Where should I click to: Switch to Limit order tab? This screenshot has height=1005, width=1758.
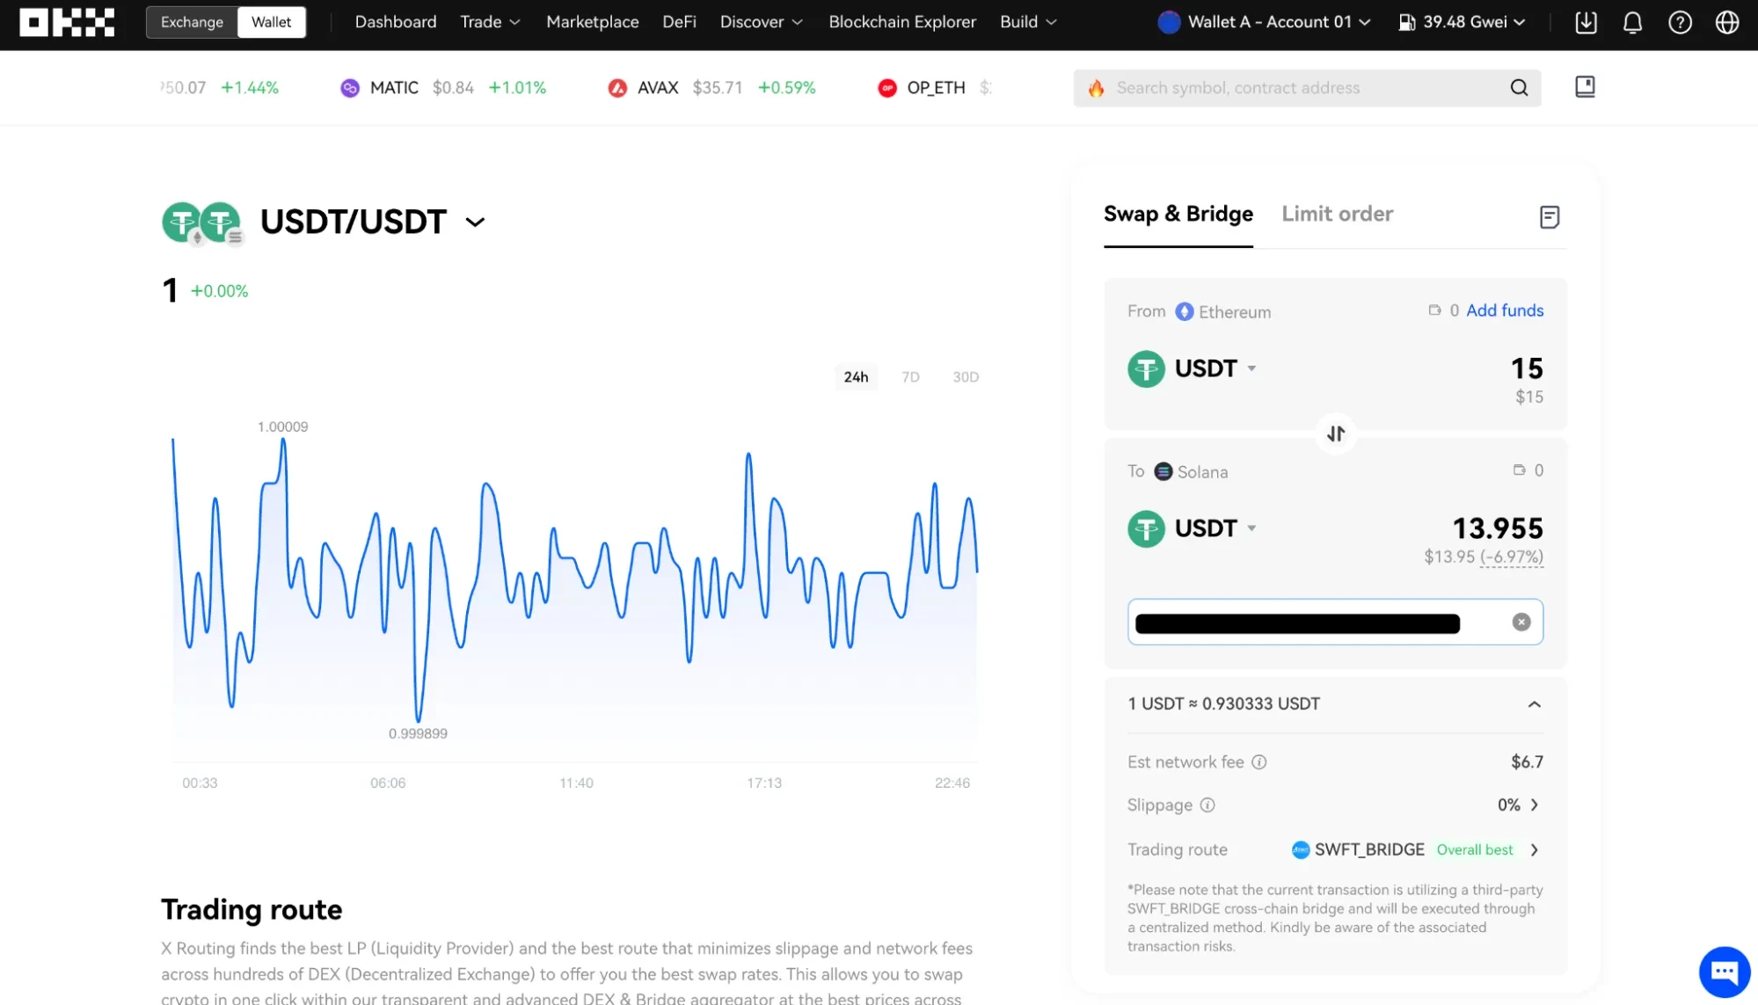[1337, 215]
